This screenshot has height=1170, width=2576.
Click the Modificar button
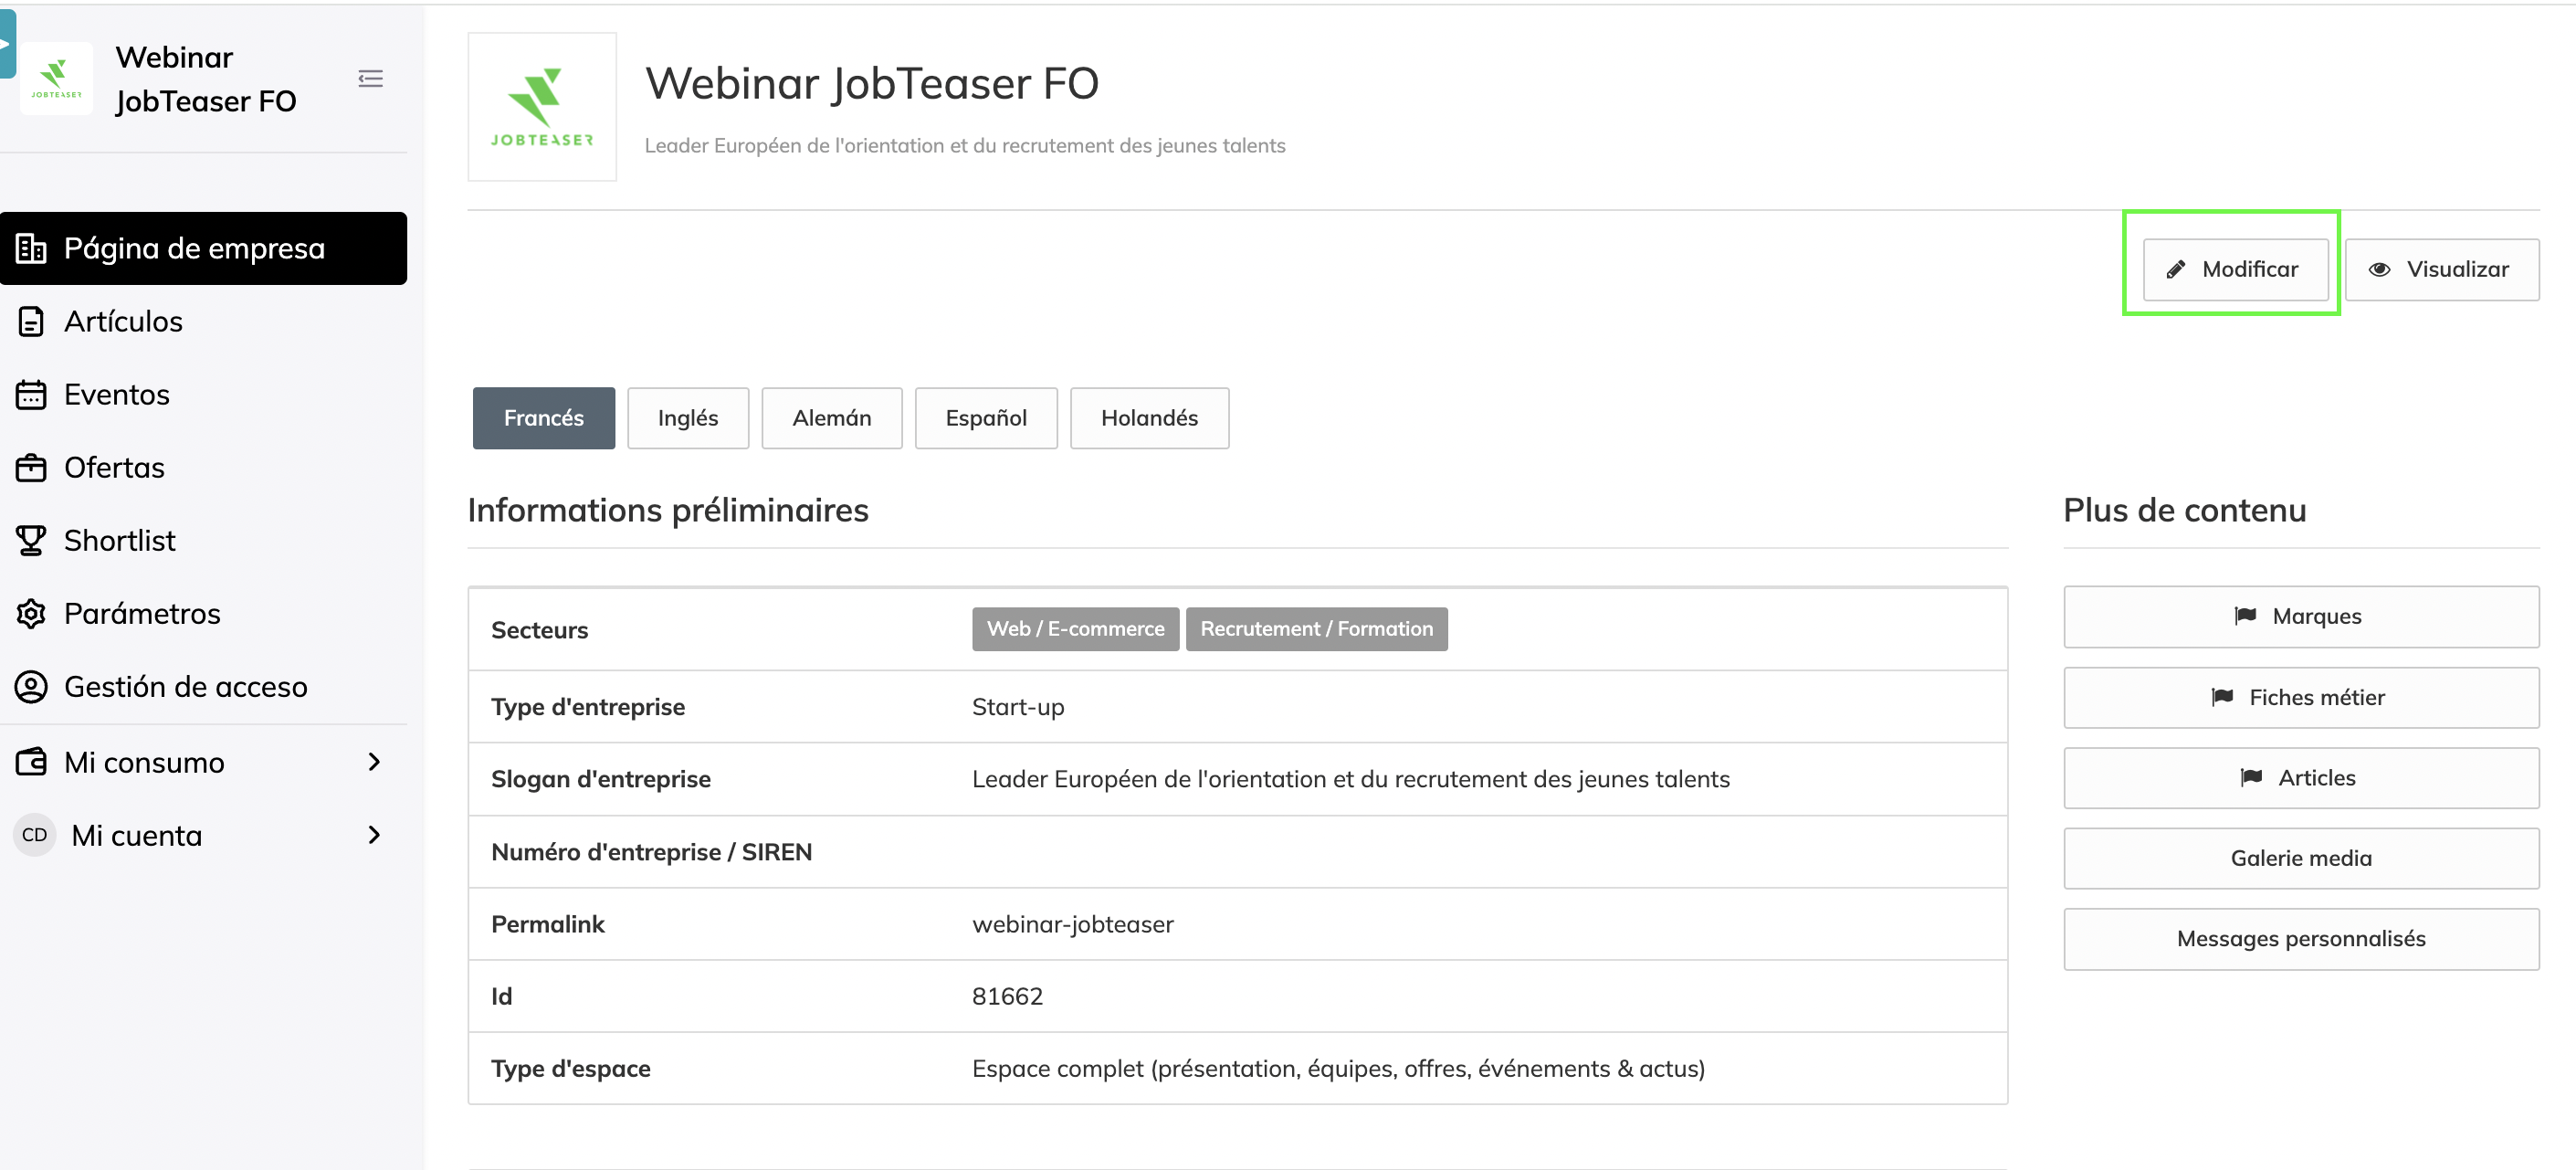[x=2235, y=269]
